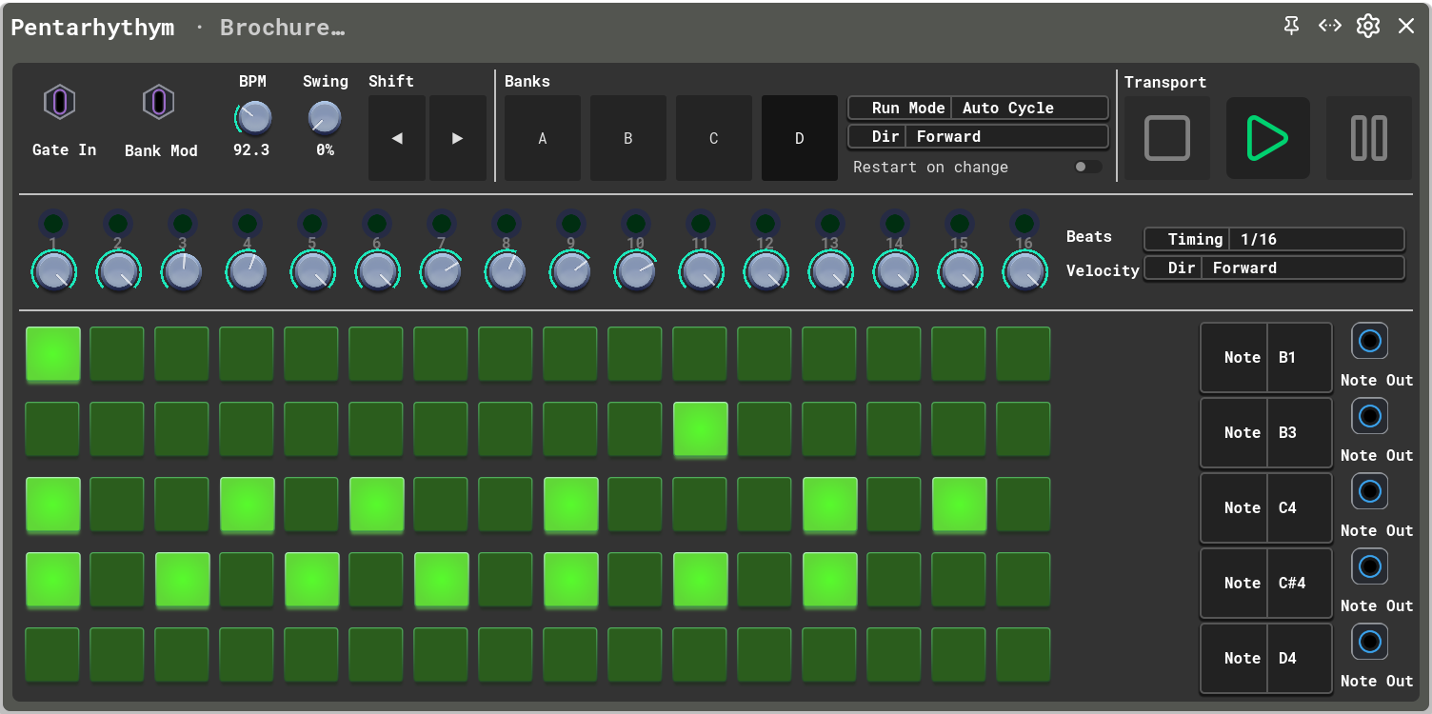Change the Note B1 selector
Screen dimensions: 1432x714
point(1266,358)
